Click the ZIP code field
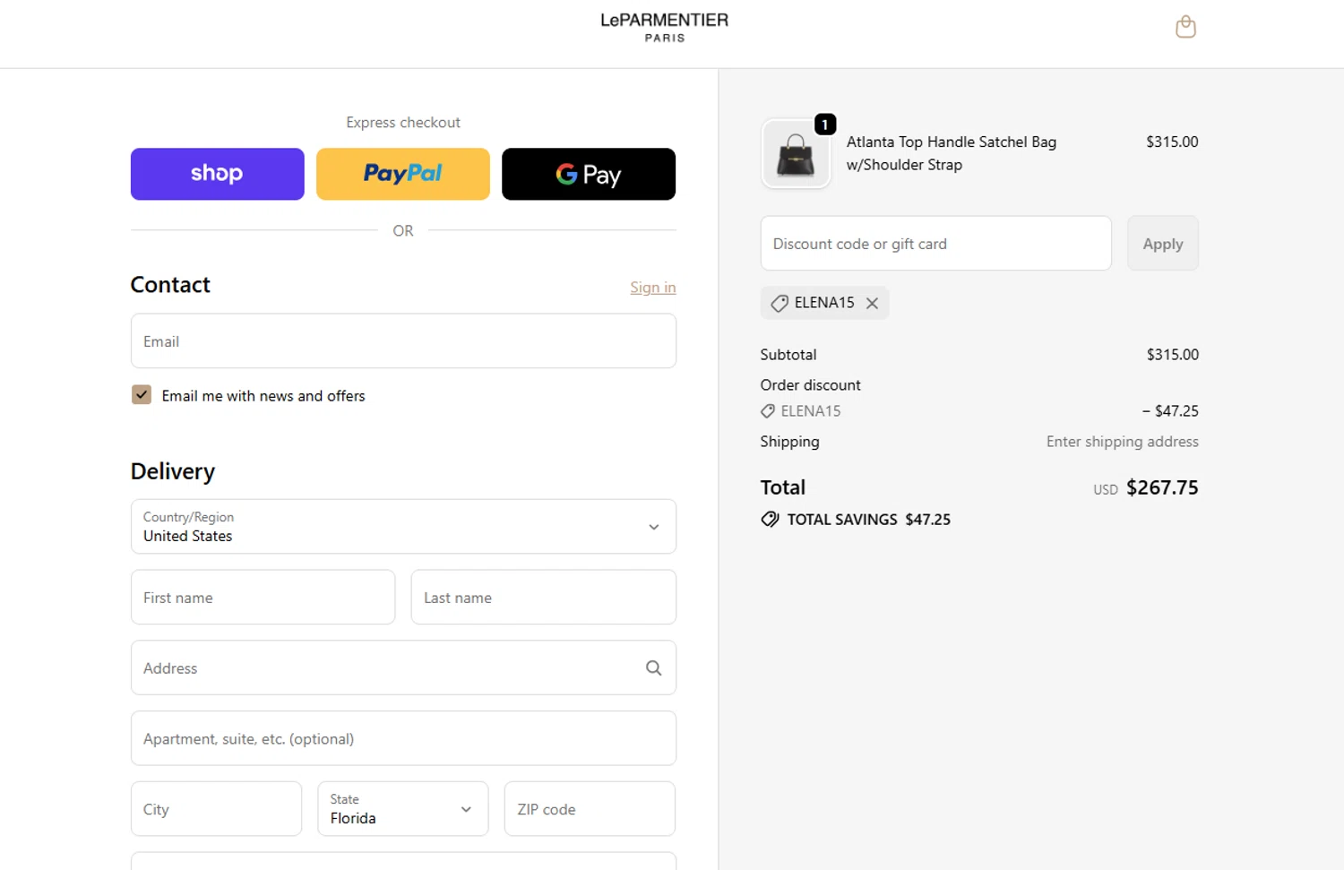 pos(590,809)
